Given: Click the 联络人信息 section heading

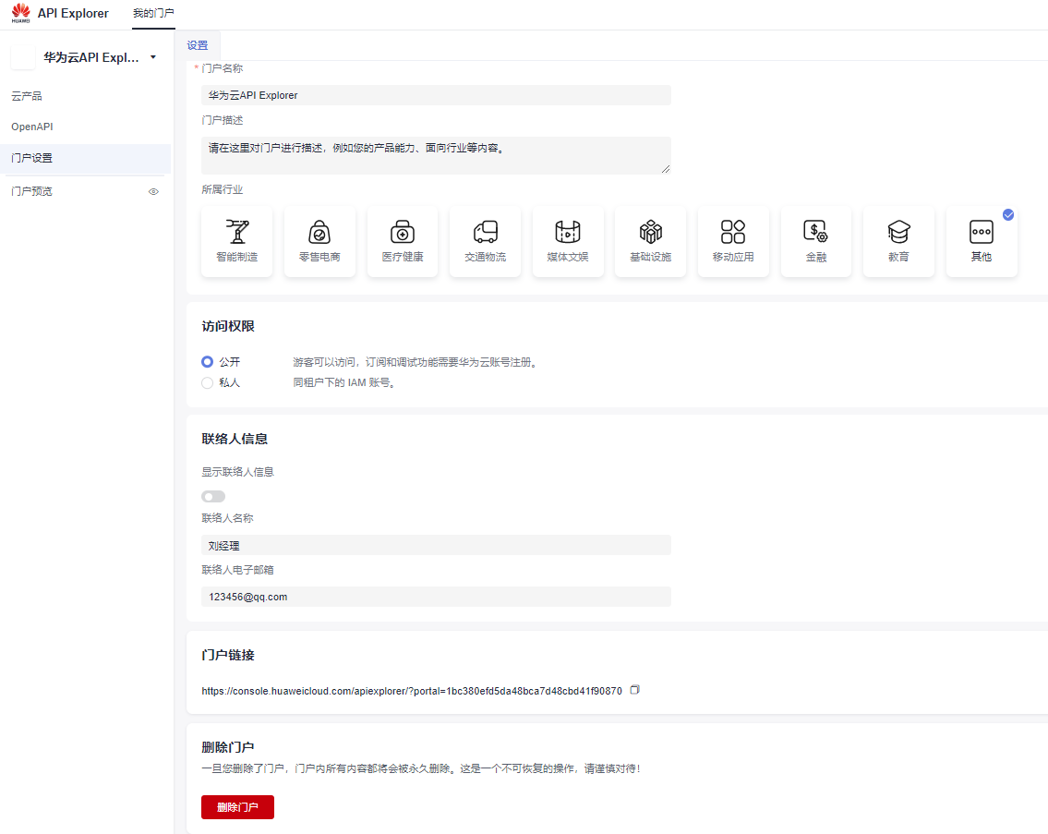Looking at the screenshot, I should click(235, 439).
